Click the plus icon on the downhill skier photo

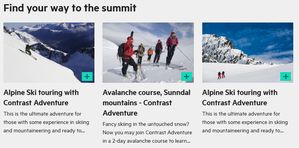click(x=87, y=76)
